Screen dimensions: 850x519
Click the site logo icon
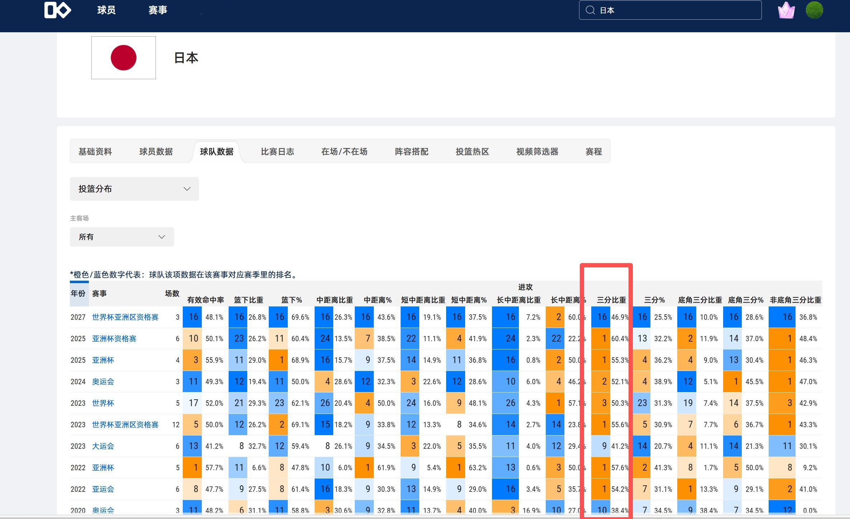point(57,10)
